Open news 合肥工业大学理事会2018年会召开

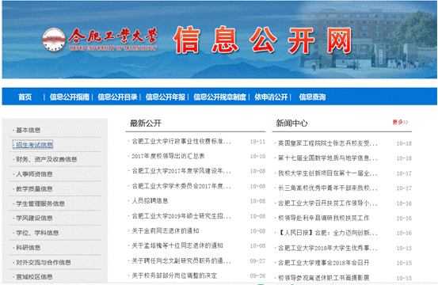(x=323, y=263)
